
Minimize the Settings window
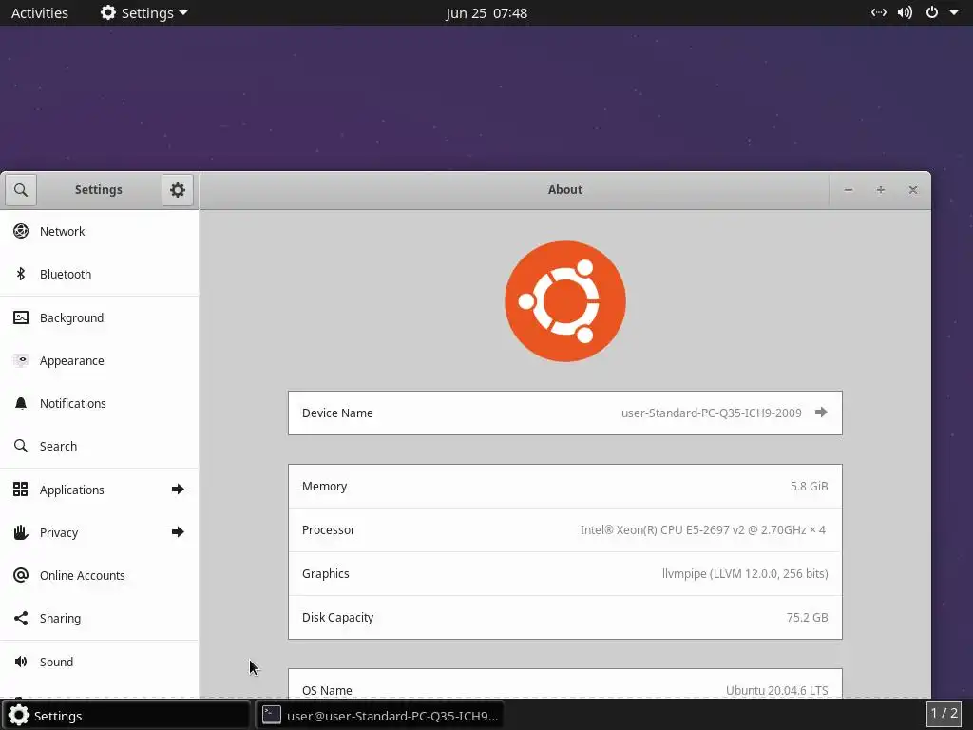[849, 190]
